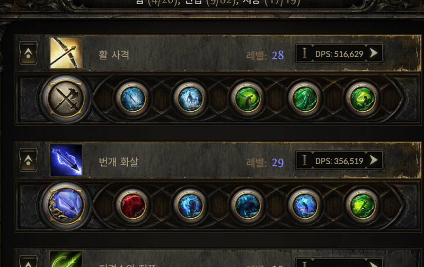This screenshot has height=267, width=424.
Task: Click the green third skill icon at bottom
Action: coord(66,259)
